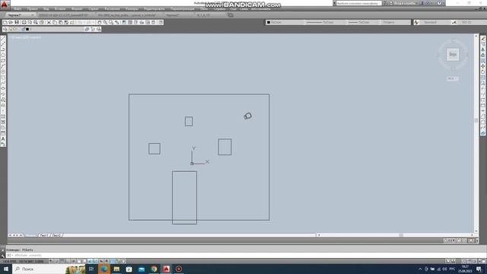Click the Pan hand tool
The width and height of the screenshot is (487, 274).
tap(100, 22)
